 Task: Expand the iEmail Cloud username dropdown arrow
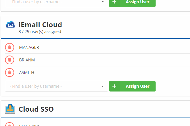102,86
